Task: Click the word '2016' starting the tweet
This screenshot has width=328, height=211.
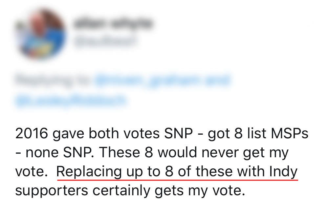Action: point(32,134)
